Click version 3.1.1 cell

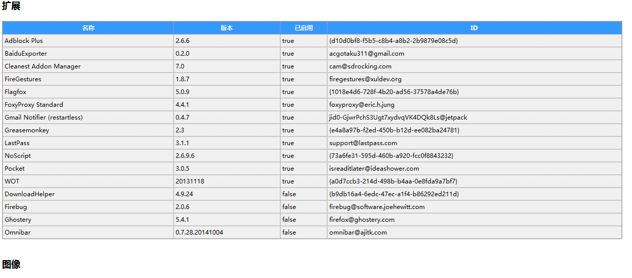[x=227, y=143]
